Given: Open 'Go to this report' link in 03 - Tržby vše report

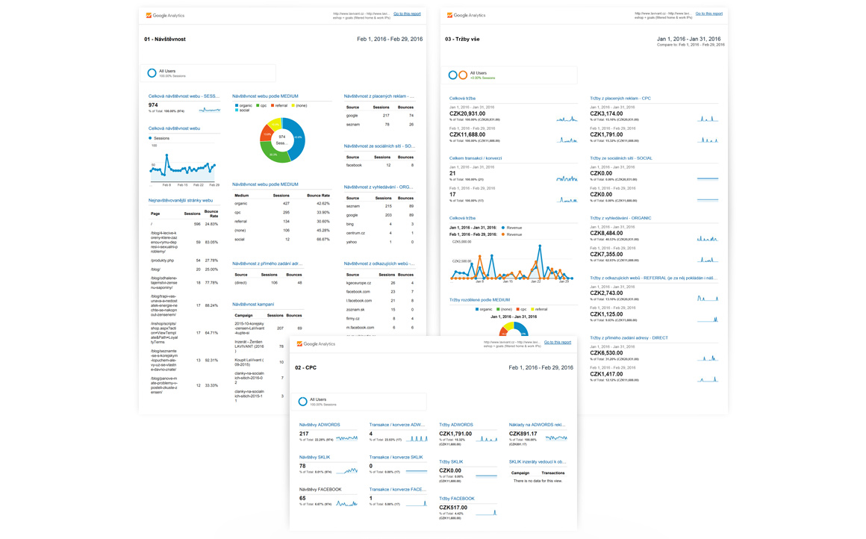Looking at the screenshot, I should pyautogui.click(x=709, y=13).
